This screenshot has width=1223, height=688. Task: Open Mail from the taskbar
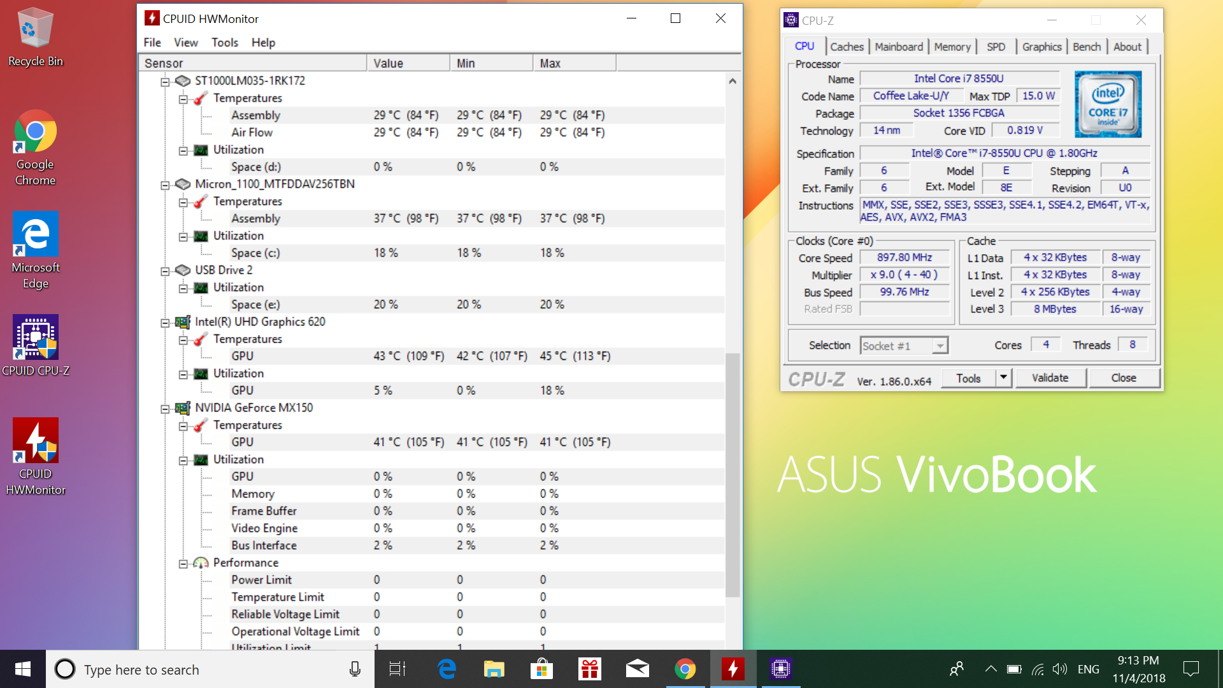pyautogui.click(x=637, y=669)
